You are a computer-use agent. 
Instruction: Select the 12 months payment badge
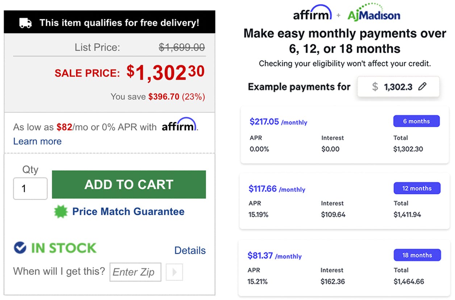417,188
